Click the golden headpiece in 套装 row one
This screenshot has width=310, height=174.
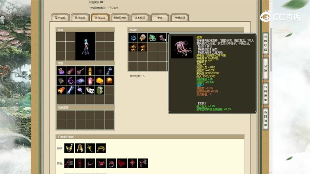(x=69, y=148)
